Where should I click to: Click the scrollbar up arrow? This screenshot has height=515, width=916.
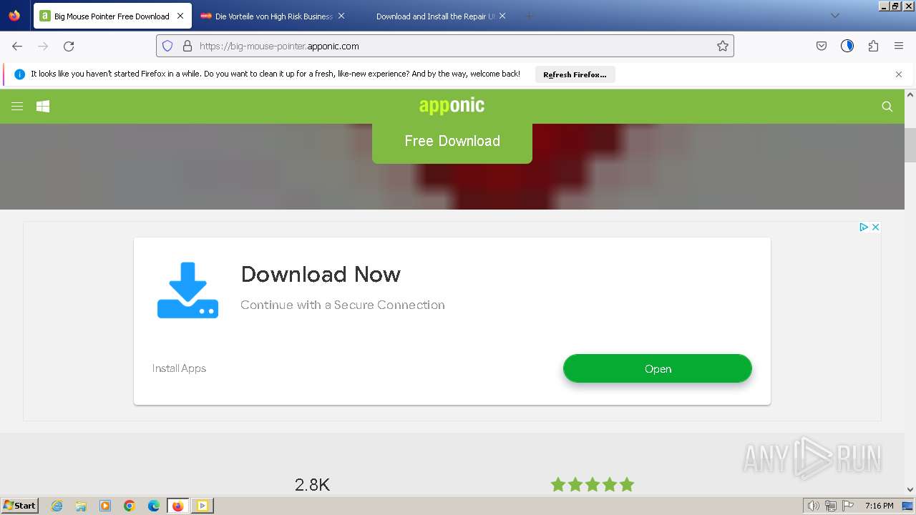pyautogui.click(x=910, y=94)
